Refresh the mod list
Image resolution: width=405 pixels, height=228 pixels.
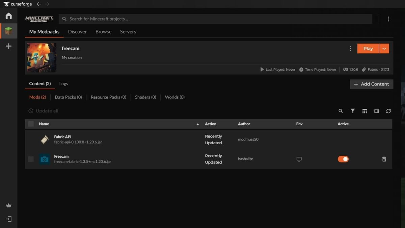(x=388, y=111)
